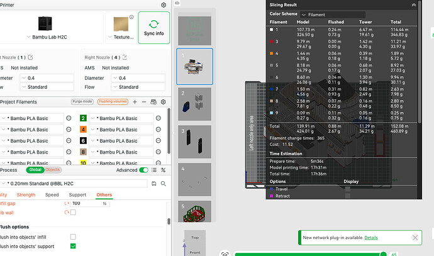434x256 pixels.
Task: Open Support tab
Action: (x=77, y=195)
